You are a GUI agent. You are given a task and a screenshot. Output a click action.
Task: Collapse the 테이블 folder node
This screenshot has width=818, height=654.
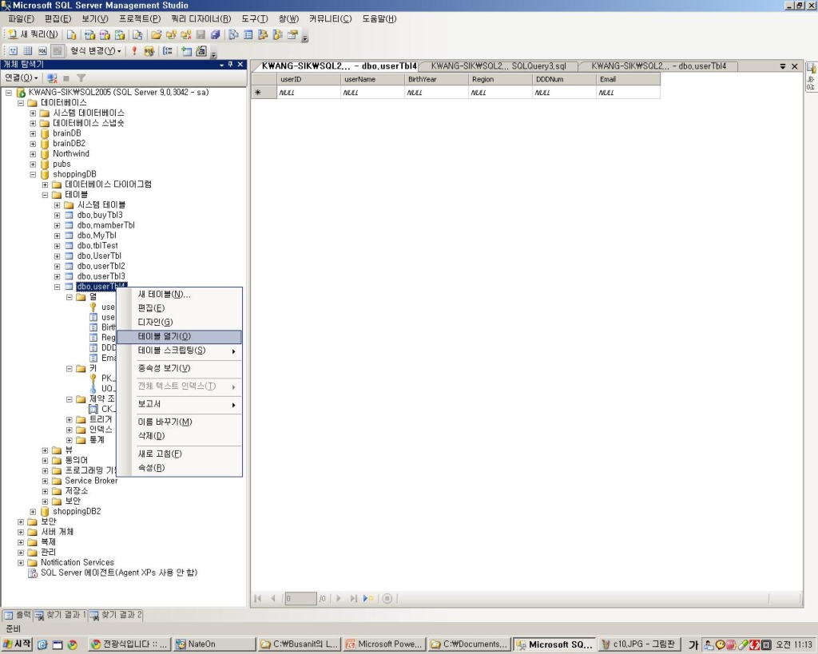[x=45, y=195]
